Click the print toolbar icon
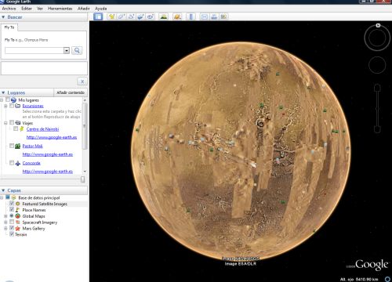Screen dimensions: 392x282 (x=214, y=16)
